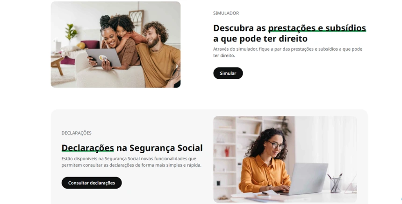Click the SIMULADOR section label

[226, 14]
